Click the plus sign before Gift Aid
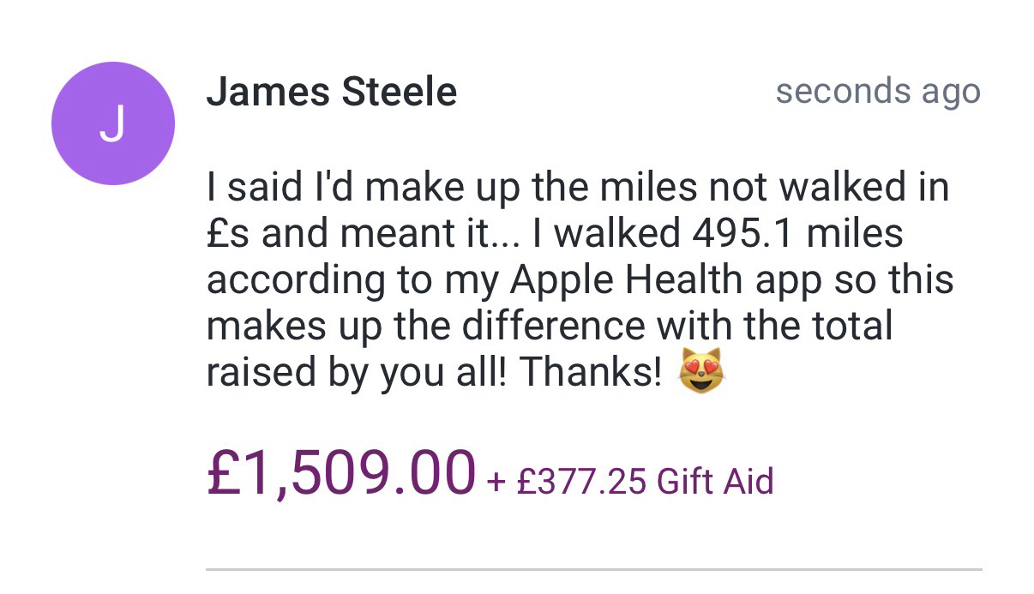 [496, 482]
